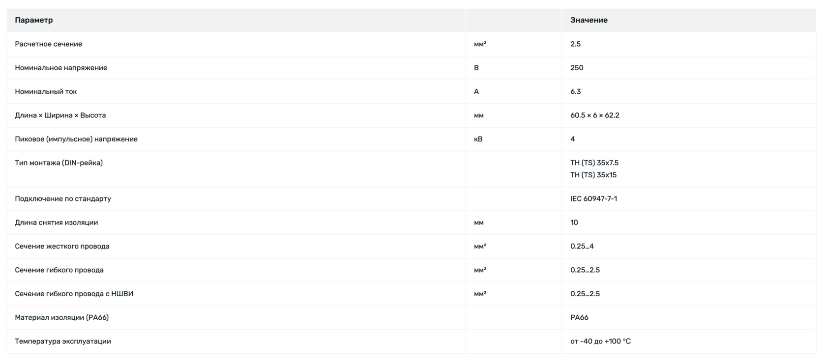Click the "Значение" column header
826x363 pixels.
(x=589, y=20)
